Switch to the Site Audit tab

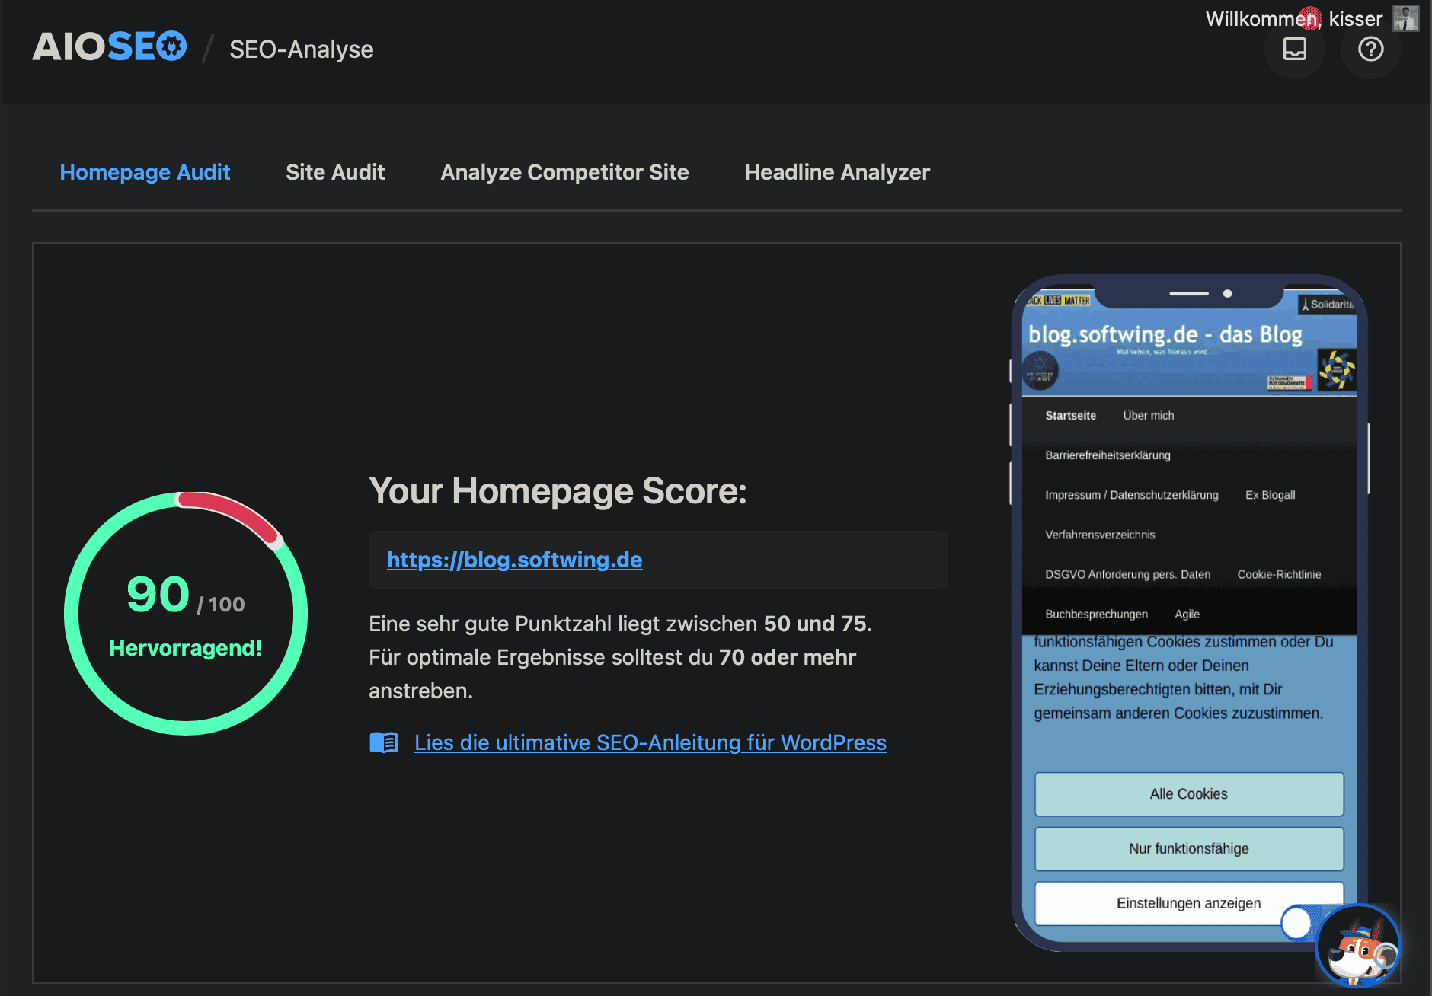click(x=335, y=172)
